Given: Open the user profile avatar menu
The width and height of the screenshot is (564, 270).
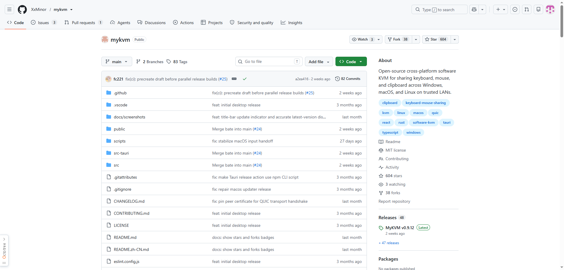Looking at the screenshot, I should pos(550,10).
